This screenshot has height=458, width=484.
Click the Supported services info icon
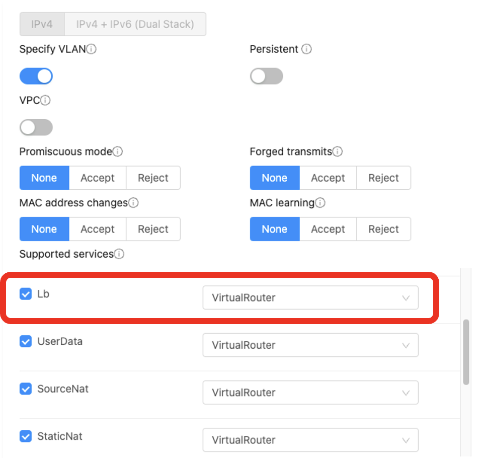119,254
